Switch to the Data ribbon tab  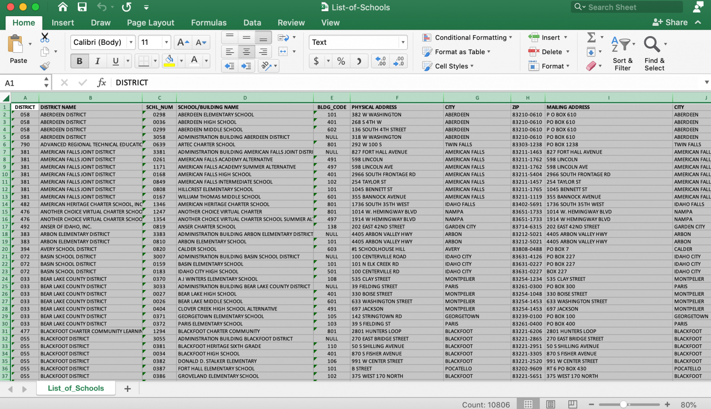point(252,22)
